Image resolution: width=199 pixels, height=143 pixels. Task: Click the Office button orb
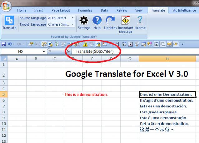[x=6, y=6]
